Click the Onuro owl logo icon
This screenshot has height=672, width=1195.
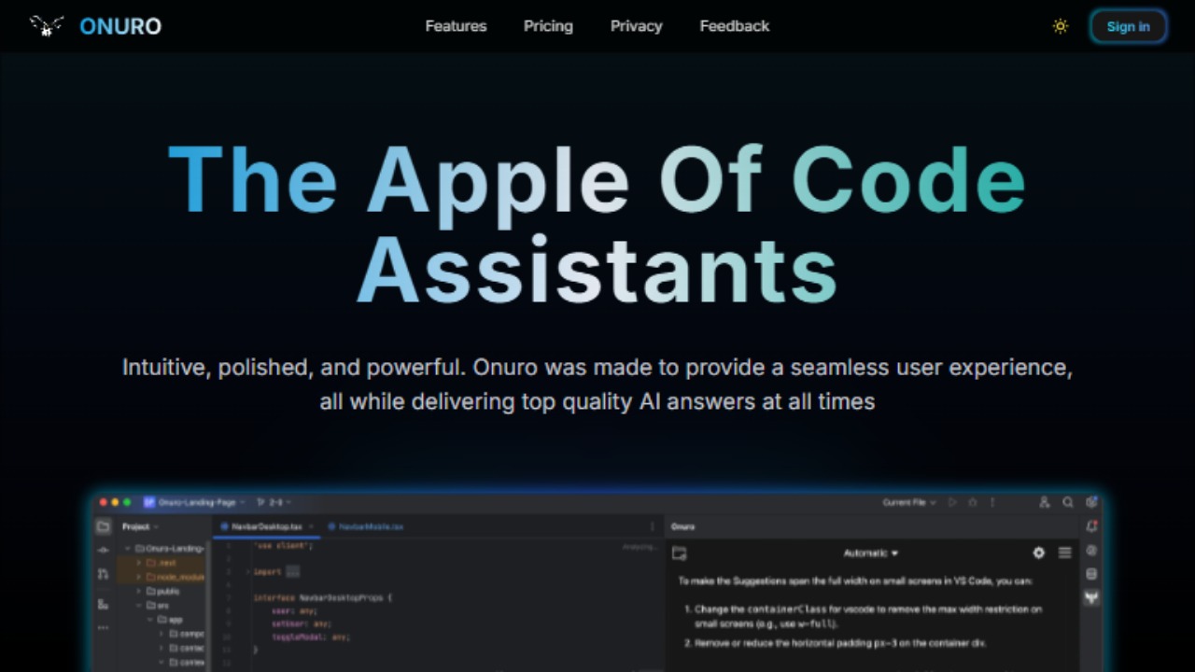tap(47, 26)
